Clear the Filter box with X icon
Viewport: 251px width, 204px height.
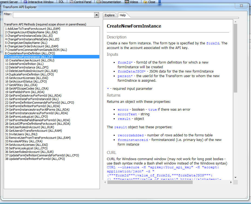(97, 15)
